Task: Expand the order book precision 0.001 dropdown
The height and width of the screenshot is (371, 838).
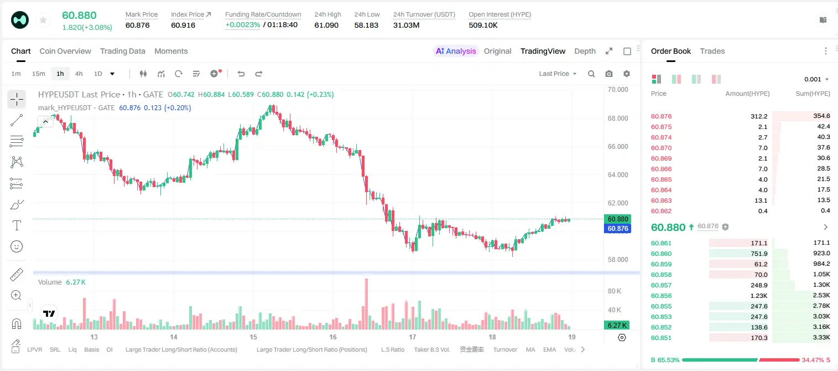Action: point(816,79)
